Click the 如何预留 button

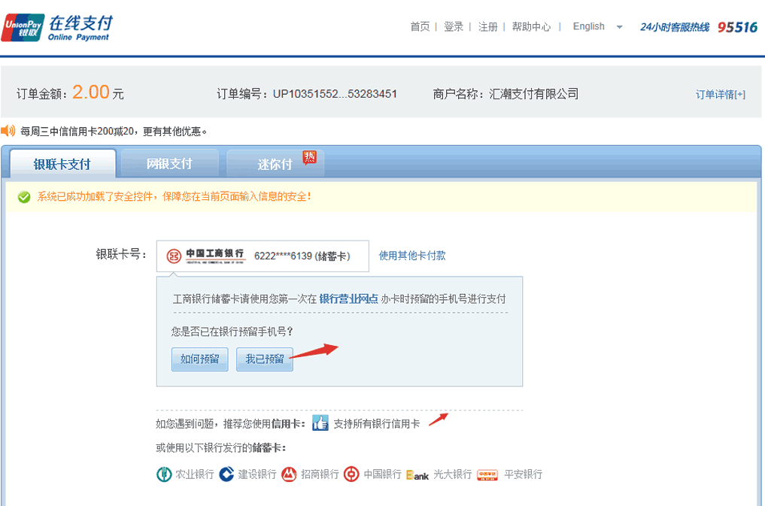coord(199,359)
